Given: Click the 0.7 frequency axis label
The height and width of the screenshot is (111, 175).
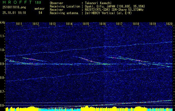Looking at the screenshot, I should pyautogui.click(x=3, y=92).
